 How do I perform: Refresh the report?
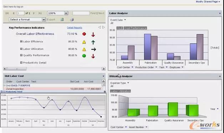point(62,20)
